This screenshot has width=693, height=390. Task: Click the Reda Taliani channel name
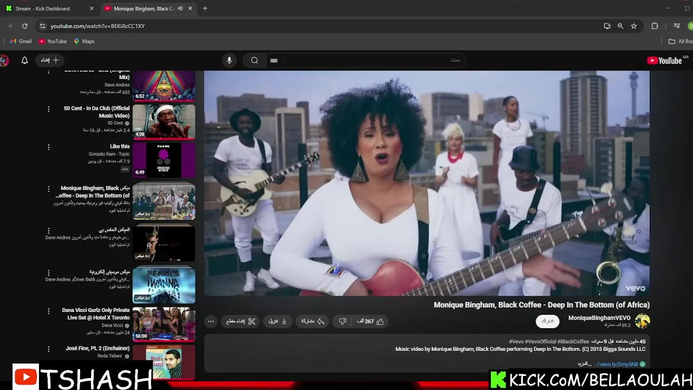click(x=110, y=356)
